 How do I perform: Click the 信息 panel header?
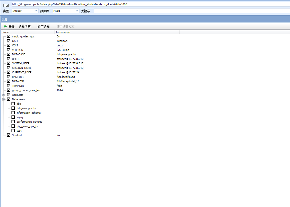pos(145,19)
